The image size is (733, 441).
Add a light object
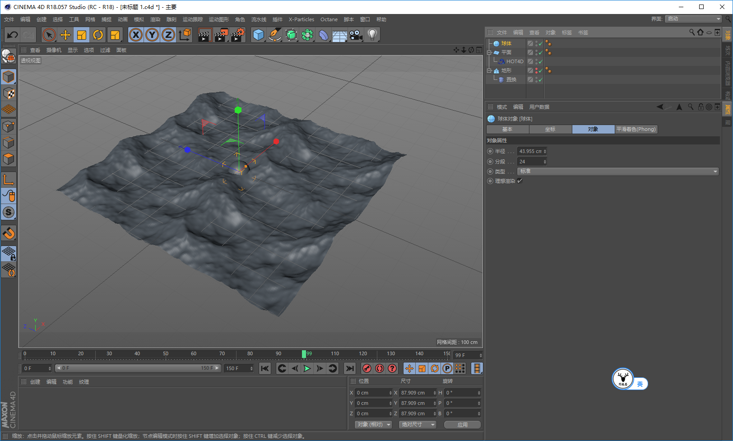[x=372, y=35]
